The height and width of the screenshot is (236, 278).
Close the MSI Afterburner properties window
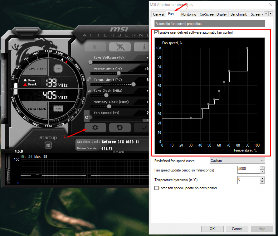[271, 5]
